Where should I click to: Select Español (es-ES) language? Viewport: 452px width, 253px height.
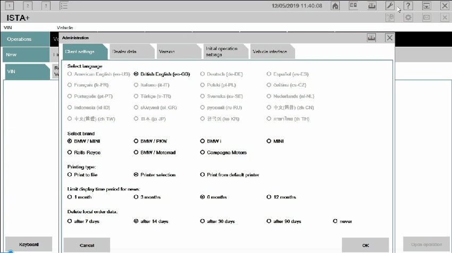(x=288, y=74)
